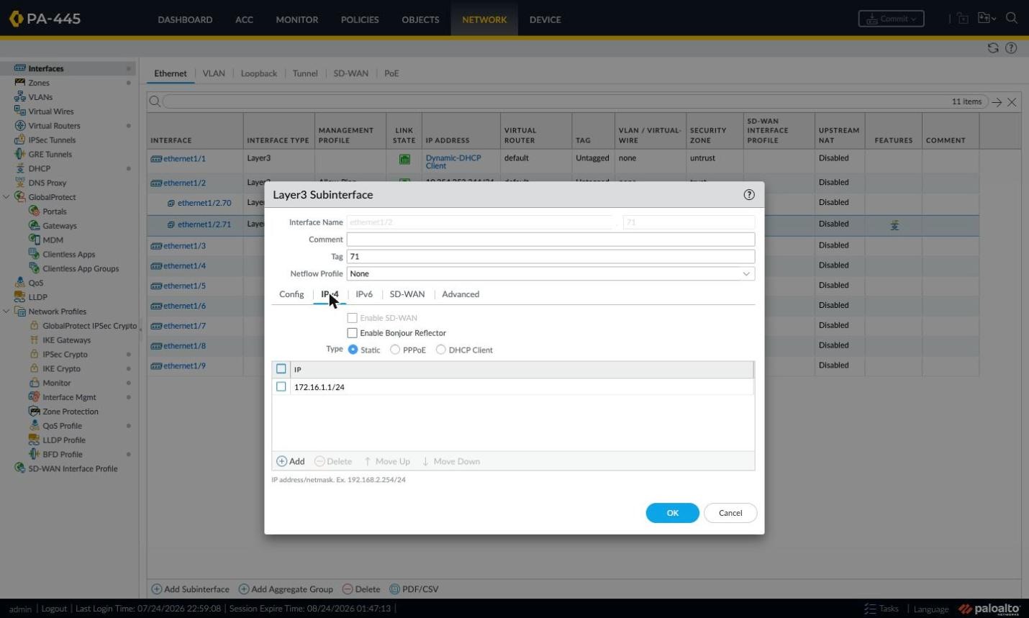Tick the Enable SD-WAN checkbox
The width and height of the screenshot is (1029, 618).
click(352, 317)
